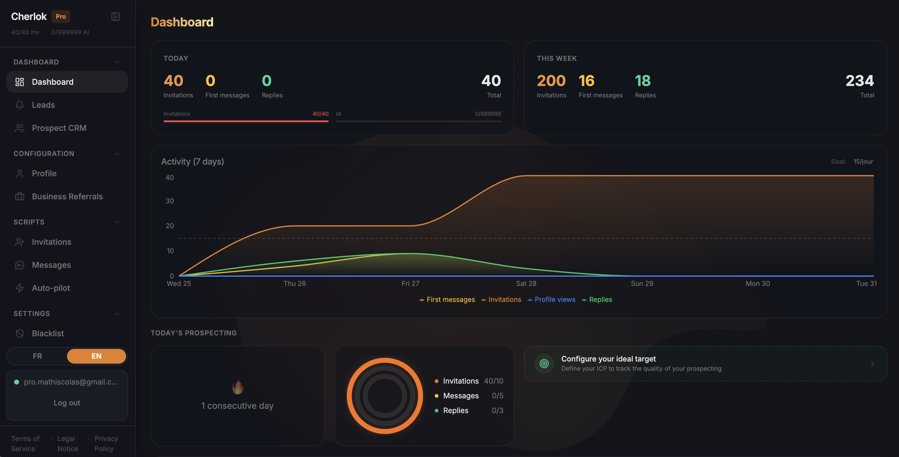Click the Auto-pilot lightning icon
Screen dimensions: 899x457
pos(20,288)
